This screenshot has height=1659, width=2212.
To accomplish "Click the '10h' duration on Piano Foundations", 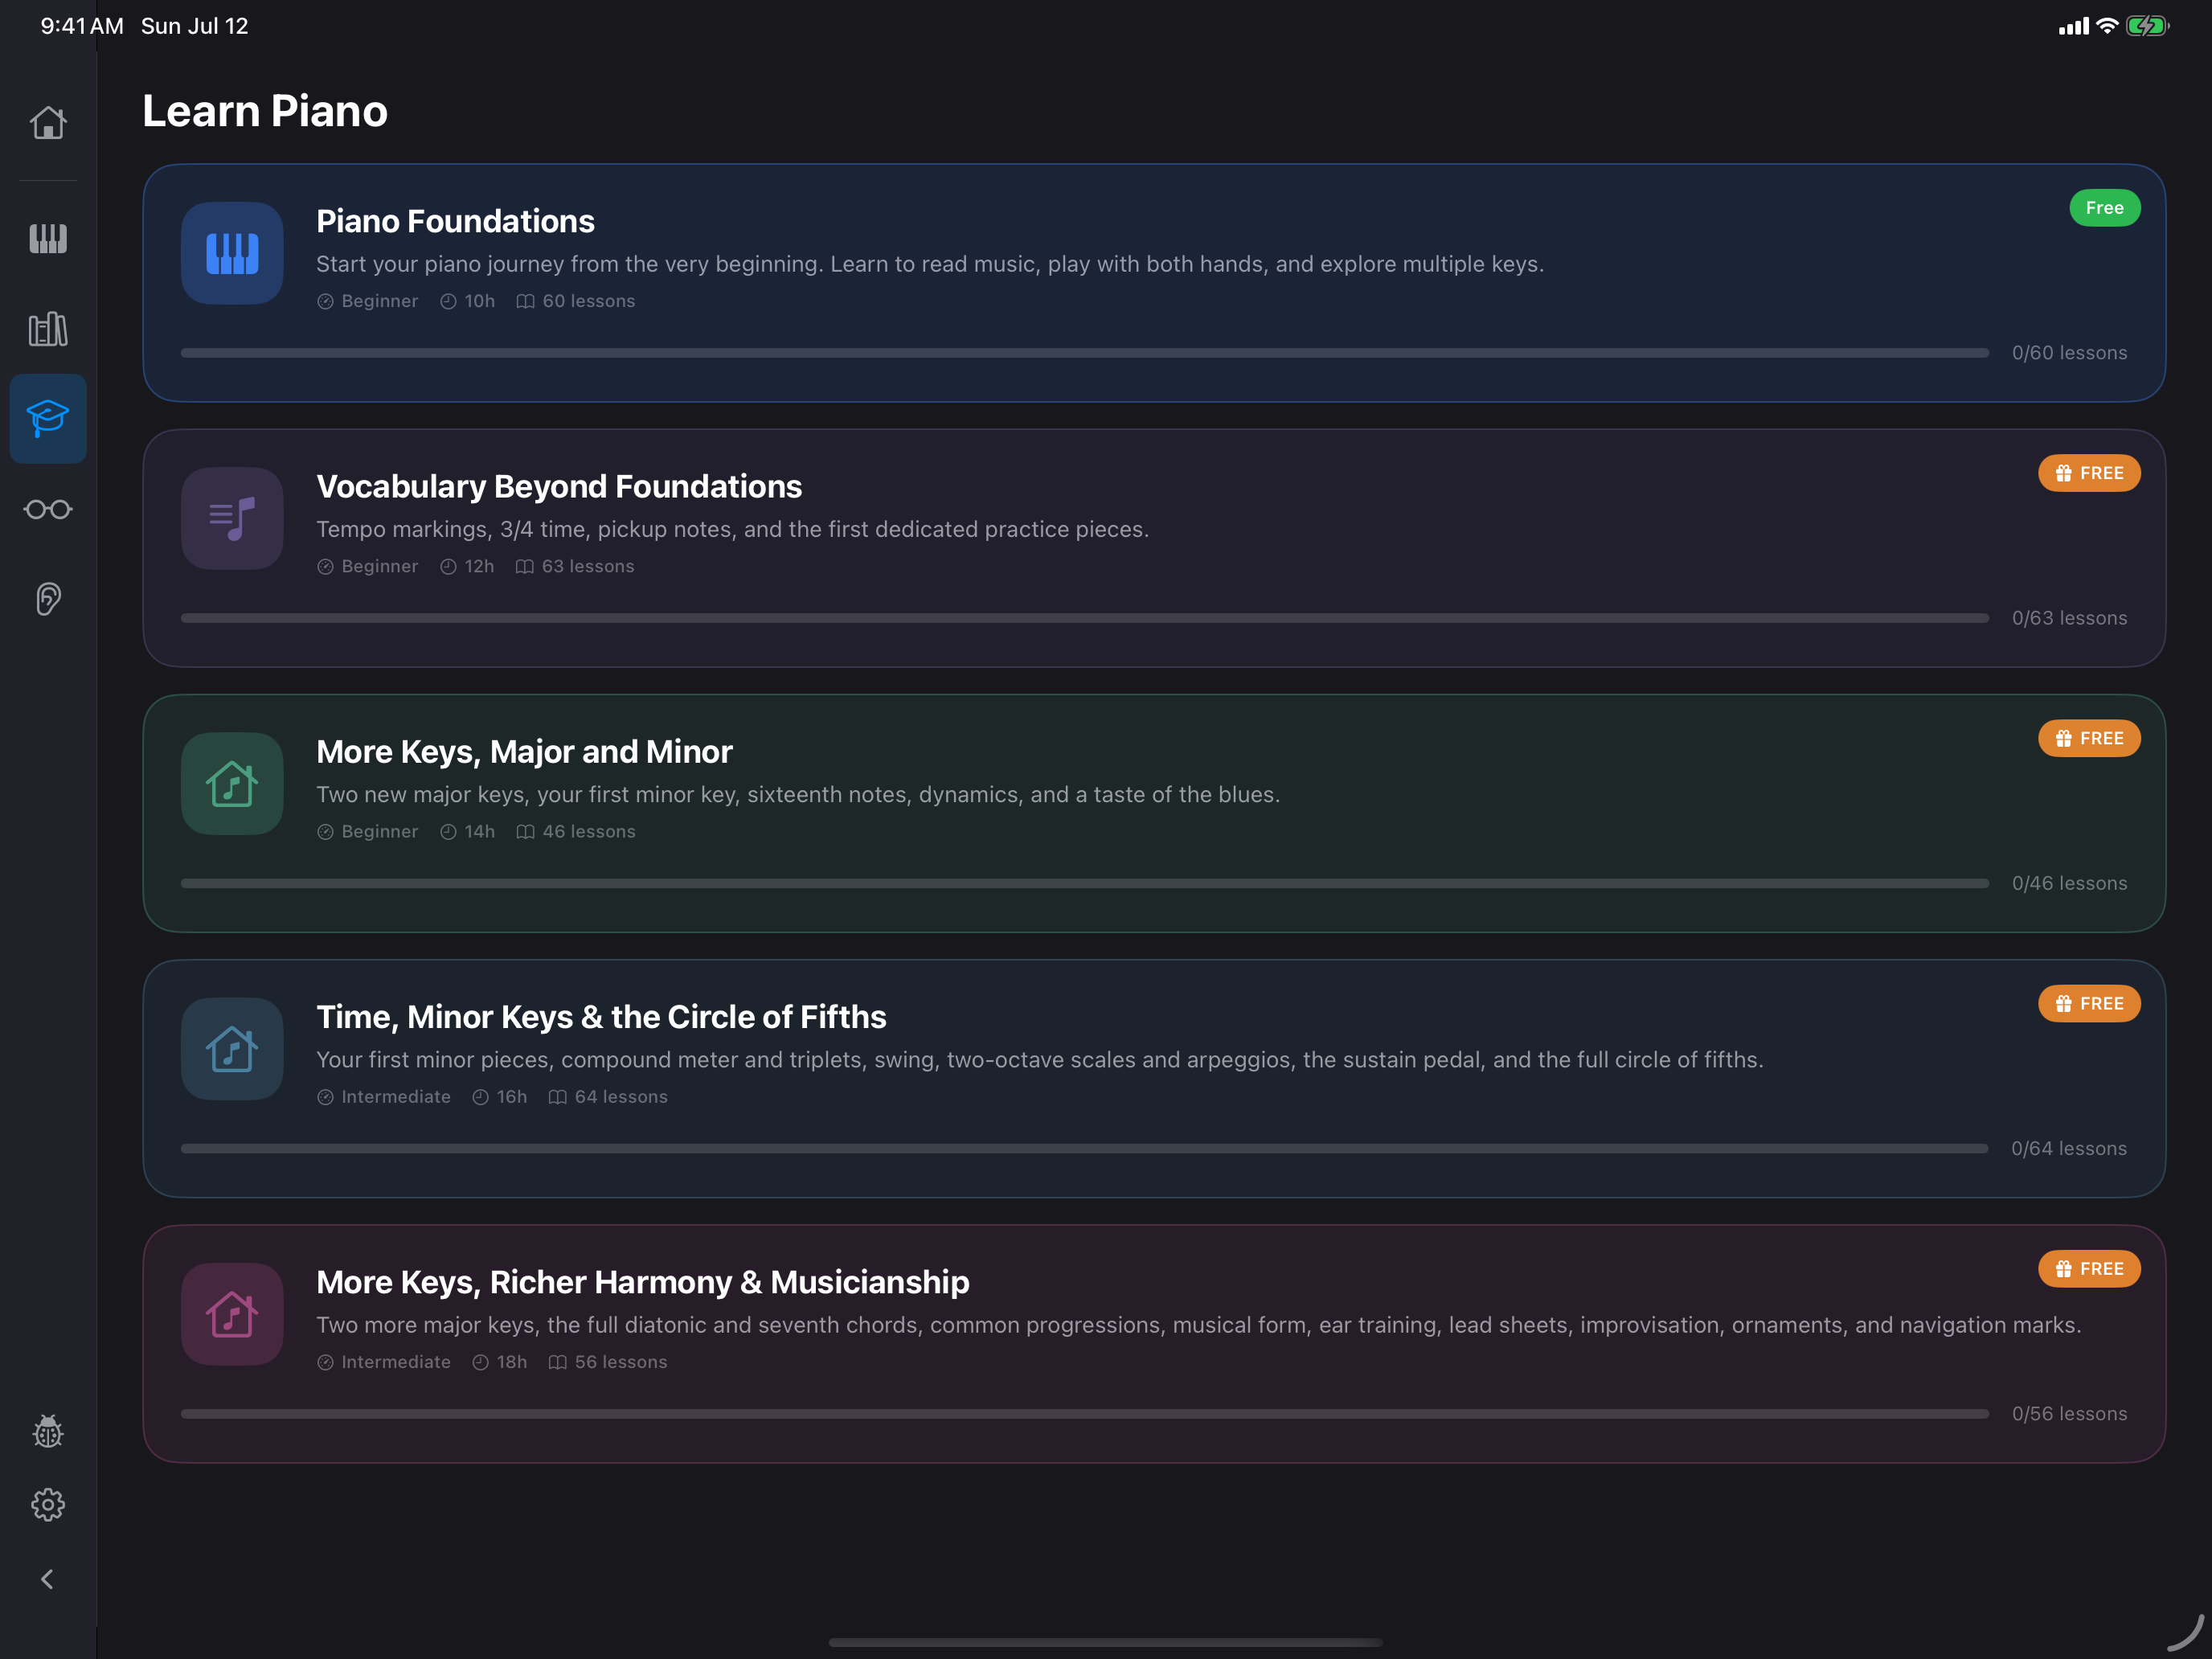I will tap(468, 301).
